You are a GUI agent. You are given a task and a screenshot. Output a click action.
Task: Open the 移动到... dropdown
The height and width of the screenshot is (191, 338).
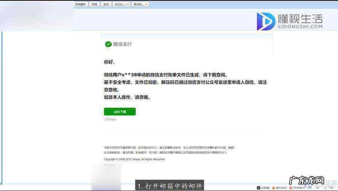[x=140, y=4]
